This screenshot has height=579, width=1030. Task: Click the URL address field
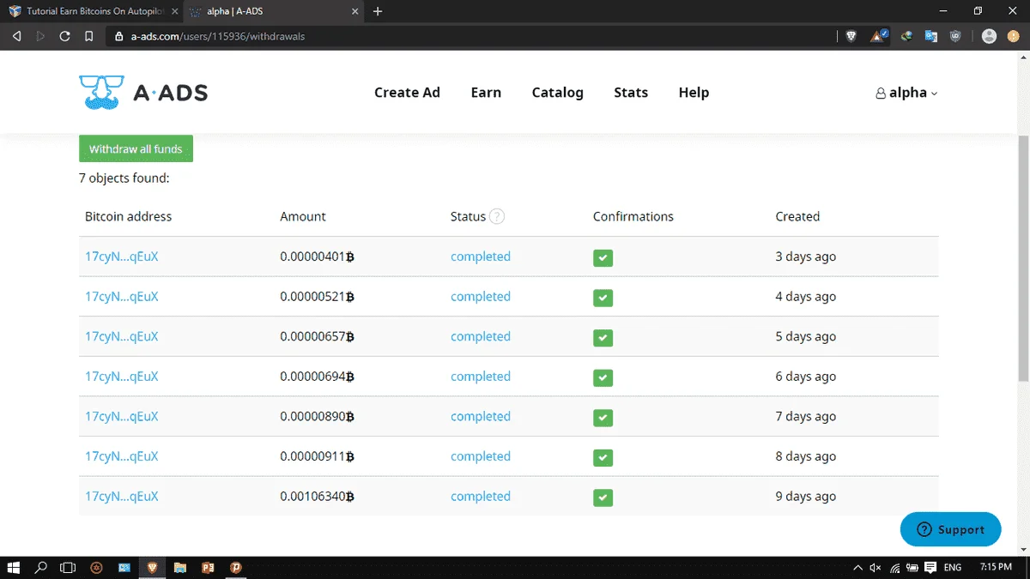468,36
